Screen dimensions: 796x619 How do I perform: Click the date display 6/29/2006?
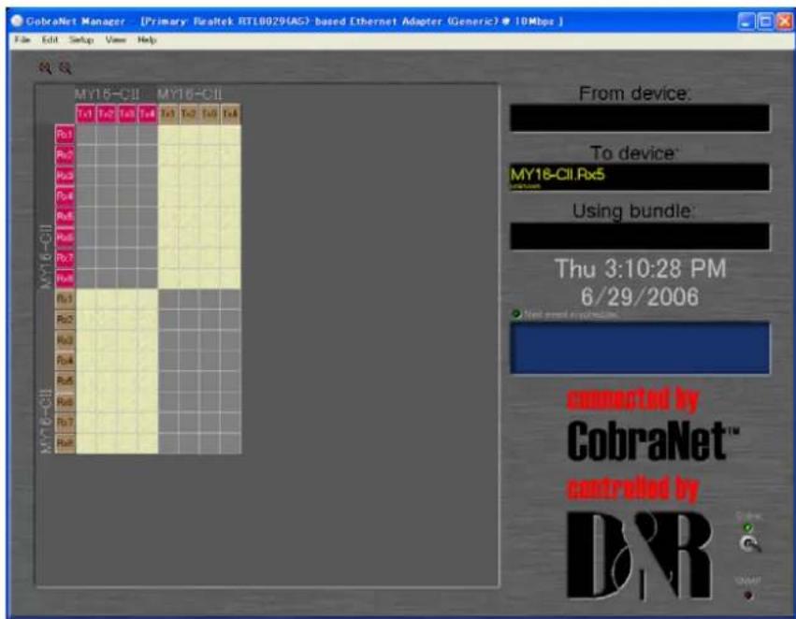point(640,296)
